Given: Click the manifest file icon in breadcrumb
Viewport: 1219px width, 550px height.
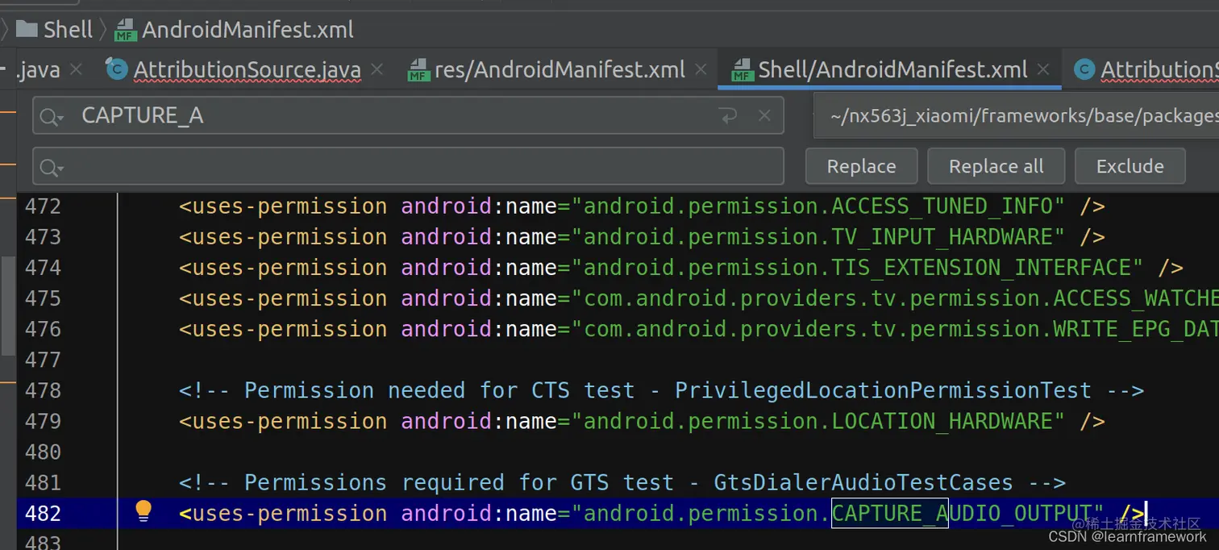Looking at the screenshot, I should (x=125, y=31).
